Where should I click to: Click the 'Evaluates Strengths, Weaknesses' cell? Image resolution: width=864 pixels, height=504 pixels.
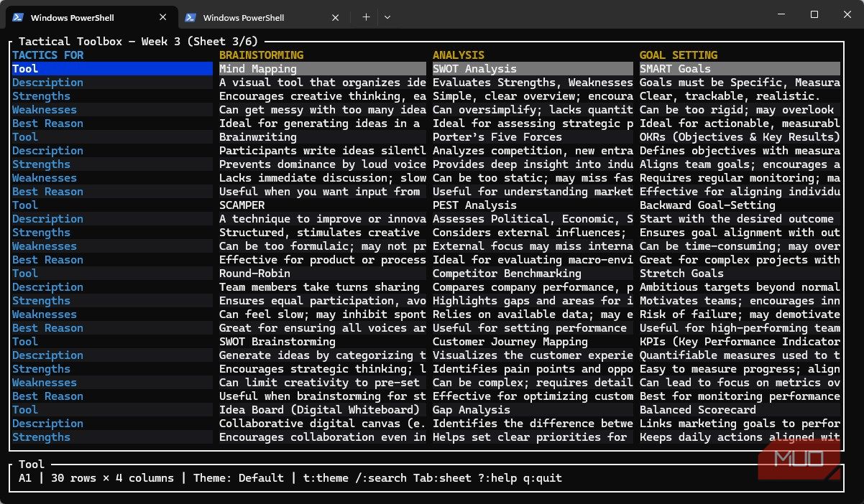tap(533, 83)
